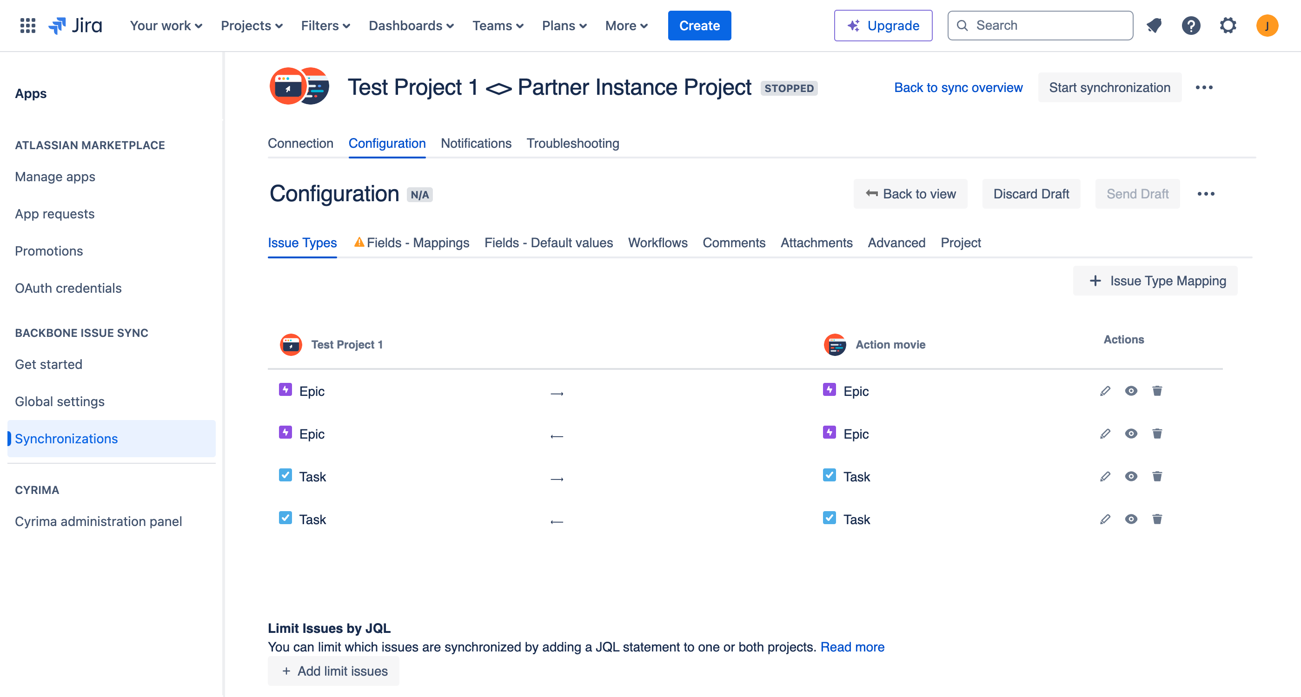Click the Action movie column icon

click(835, 345)
